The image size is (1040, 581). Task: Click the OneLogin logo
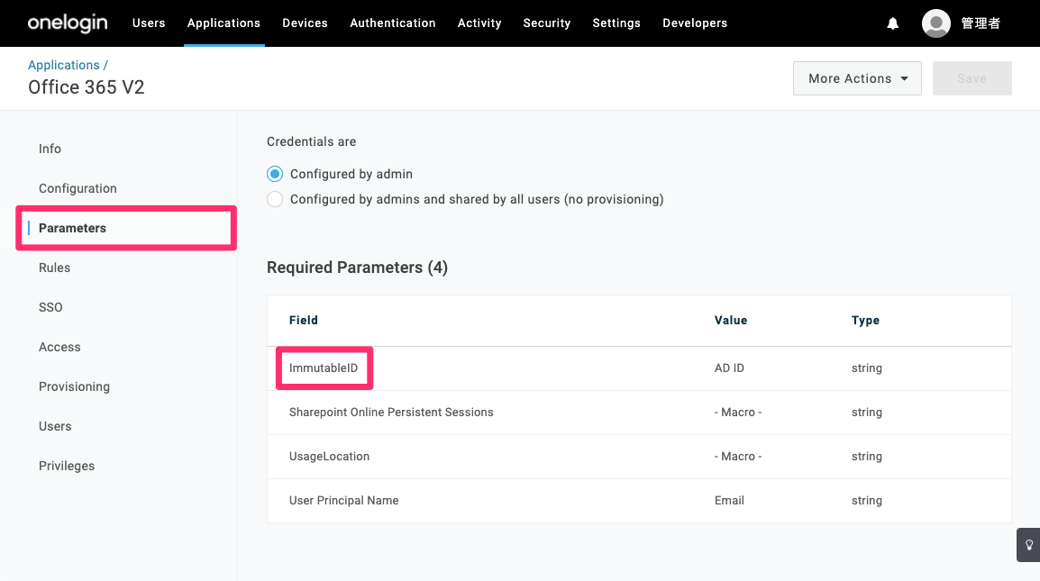pos(67,23)
